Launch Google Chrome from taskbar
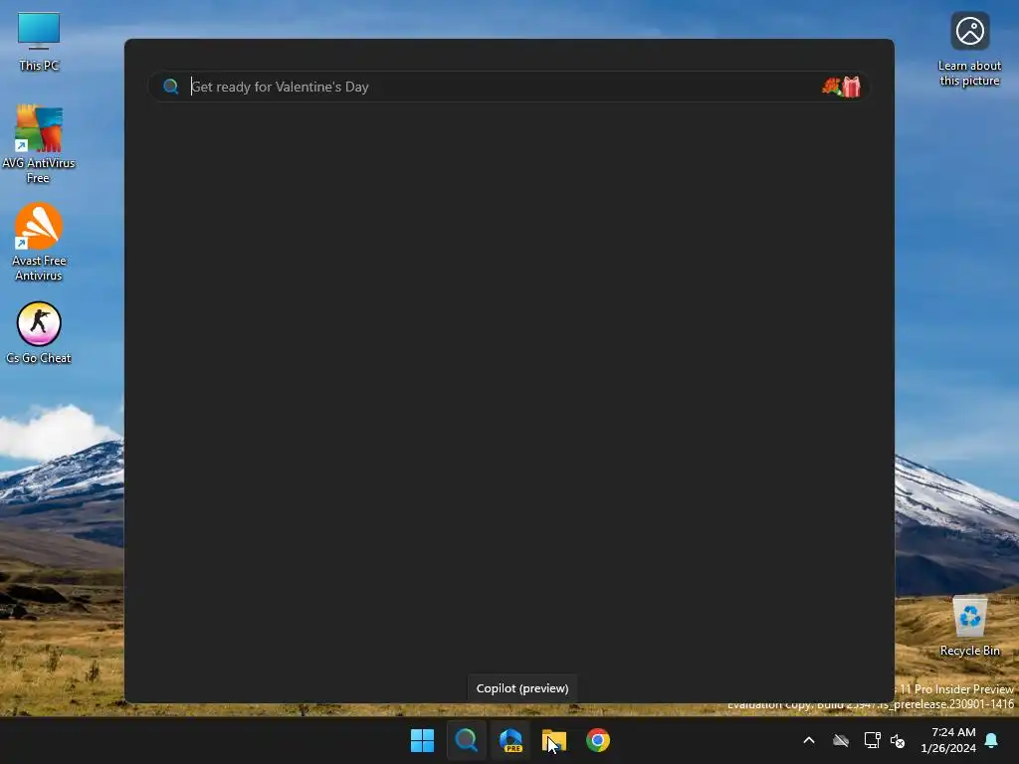1019x764 pixels. pyautogui.click(x=598, y=740)
